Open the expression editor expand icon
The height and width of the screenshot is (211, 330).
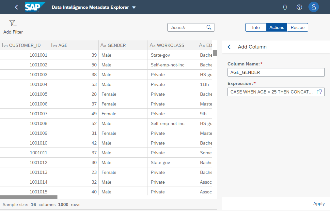(x=319, y=92)
